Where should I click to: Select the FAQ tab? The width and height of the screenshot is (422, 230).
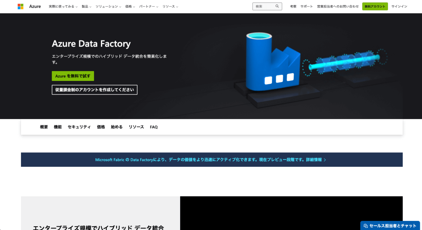[x=154, y=127]
